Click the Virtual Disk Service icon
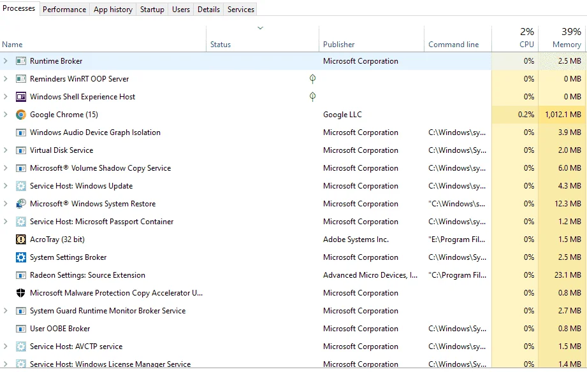Image resolution: width=587 pixels, height=372 pixels. click(x=20, y=150)
